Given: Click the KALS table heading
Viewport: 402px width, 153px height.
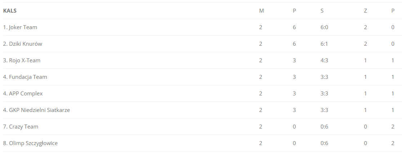Looking at the screenshot, I should pyautogui.click(x=10, y=11).
